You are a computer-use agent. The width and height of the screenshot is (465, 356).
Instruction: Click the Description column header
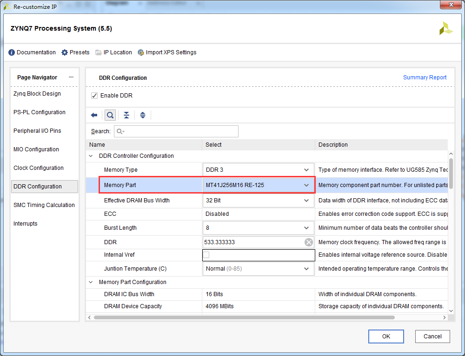[x=381, y=145]
